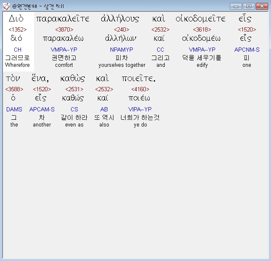Select the Greek word Διὸ
Screen dimensions: 271x261
pyautogui.click(x=16, y=18)
